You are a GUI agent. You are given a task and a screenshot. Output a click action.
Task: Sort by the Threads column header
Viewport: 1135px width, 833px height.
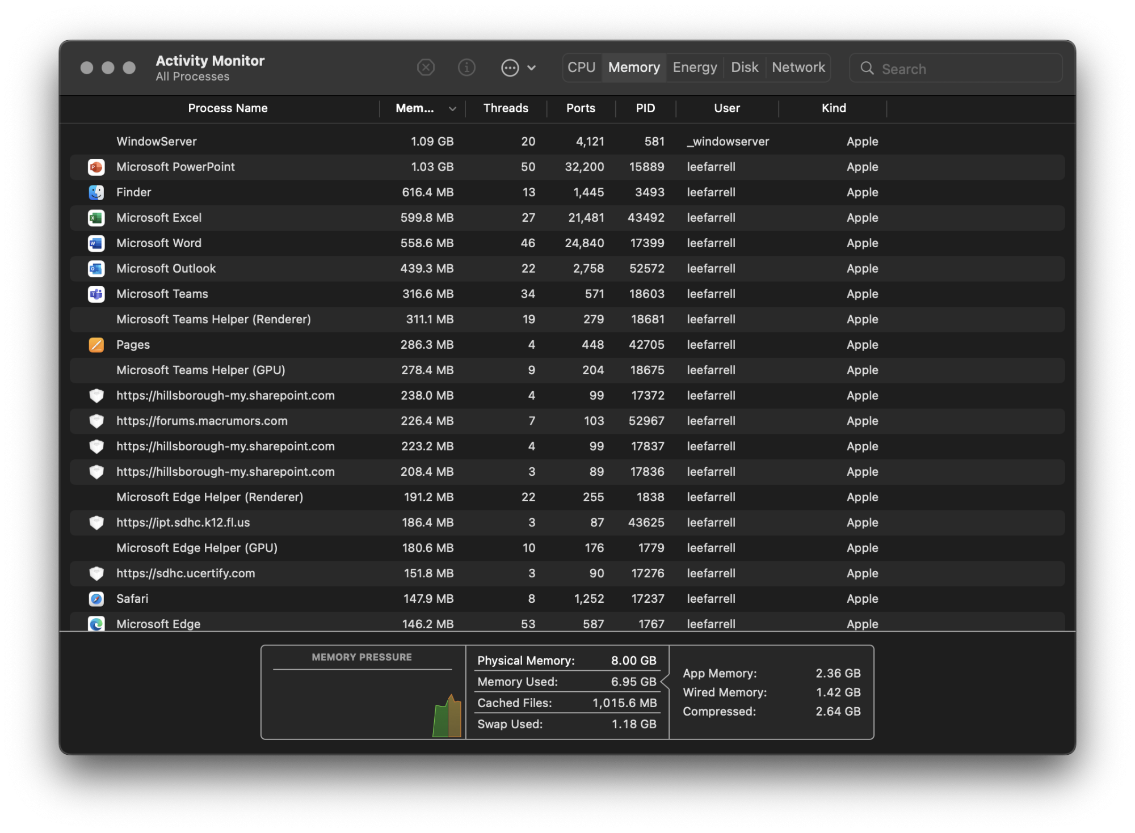point(505,108)
